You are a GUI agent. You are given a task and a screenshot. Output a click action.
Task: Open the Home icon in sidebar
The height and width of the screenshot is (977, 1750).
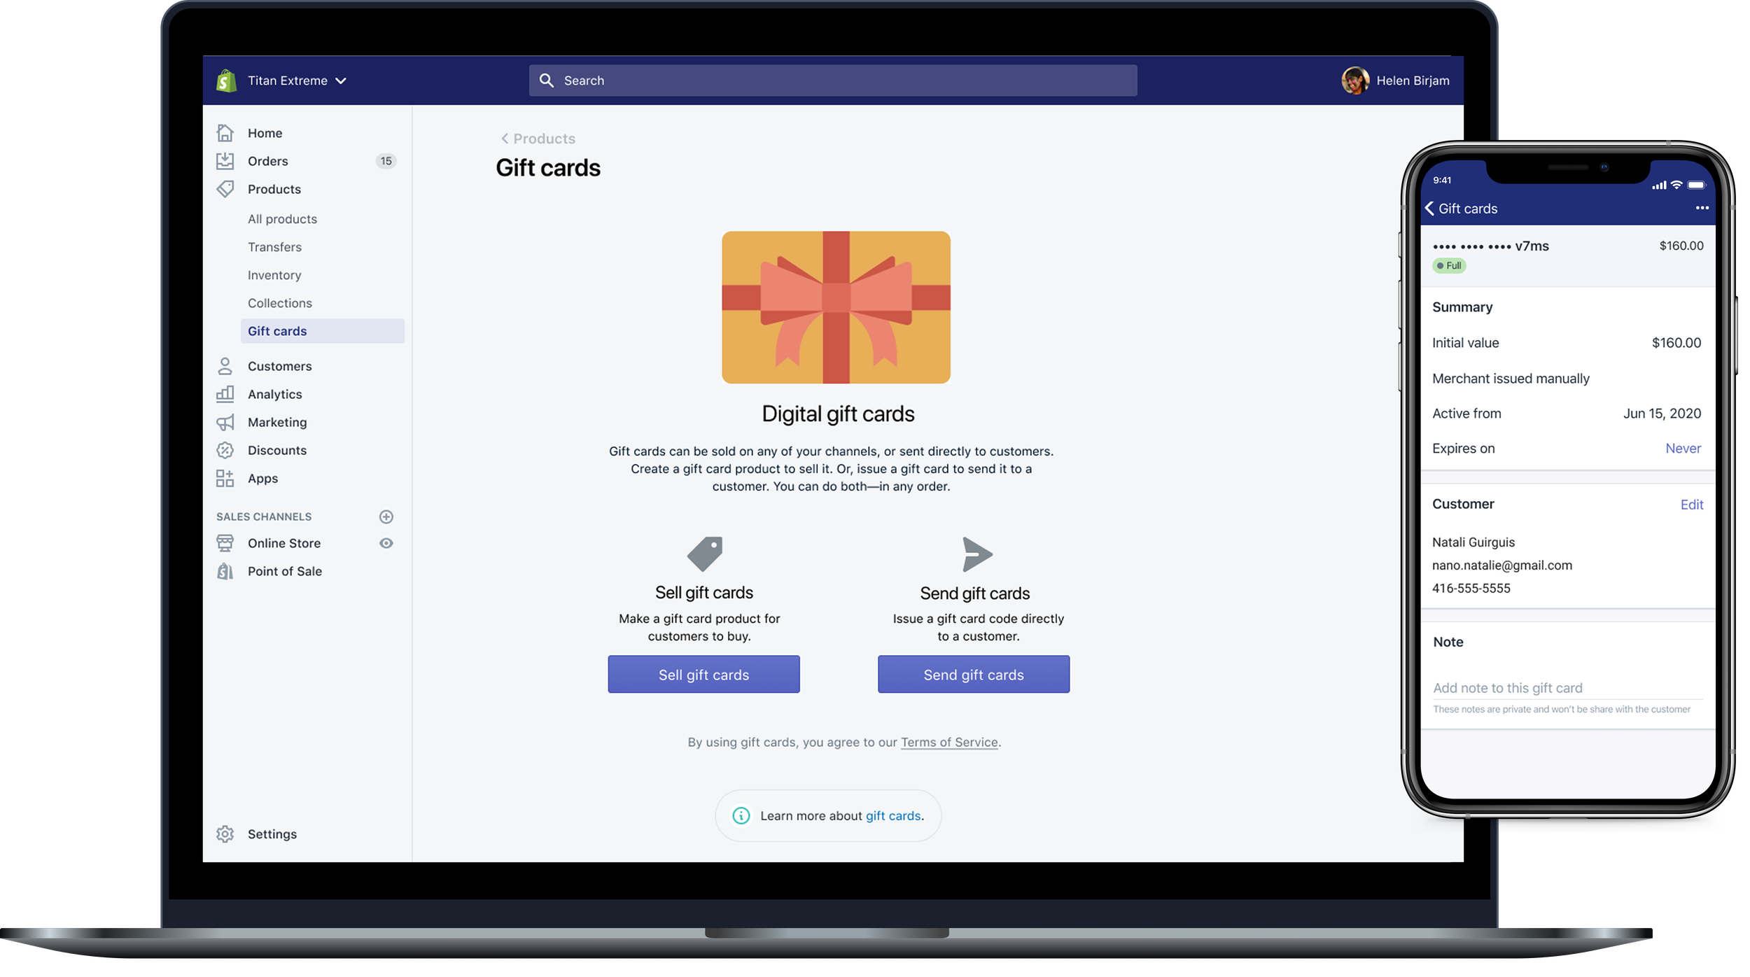coord(225,132)
